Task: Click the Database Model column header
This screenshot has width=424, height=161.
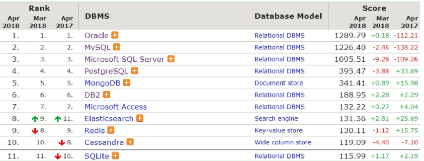Action: pos(288,16)
